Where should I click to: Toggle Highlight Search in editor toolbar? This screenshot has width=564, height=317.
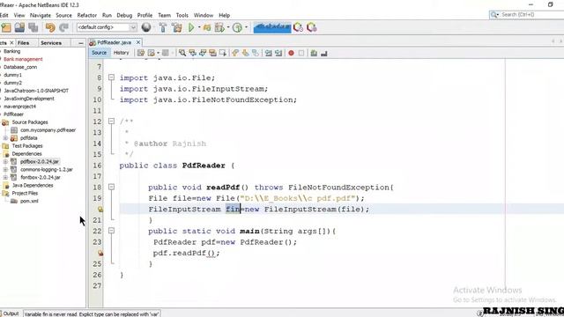point(212,53)
